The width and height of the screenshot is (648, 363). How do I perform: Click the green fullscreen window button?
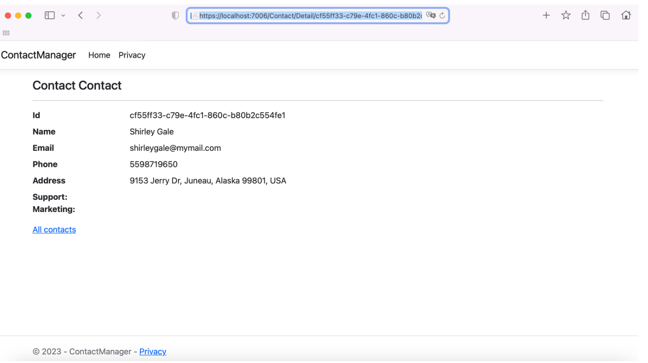coord(29,15)
